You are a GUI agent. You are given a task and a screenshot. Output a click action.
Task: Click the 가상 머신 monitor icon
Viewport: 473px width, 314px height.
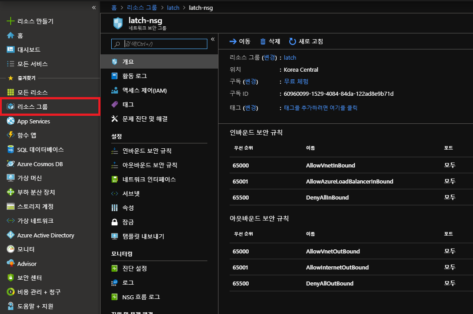click(11, 178)
